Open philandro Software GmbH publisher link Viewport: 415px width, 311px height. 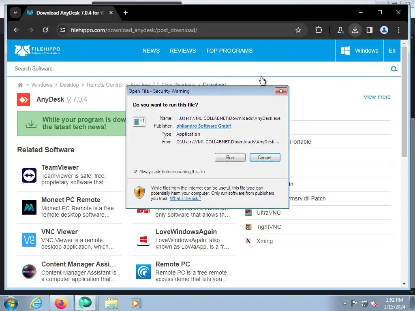204,126
